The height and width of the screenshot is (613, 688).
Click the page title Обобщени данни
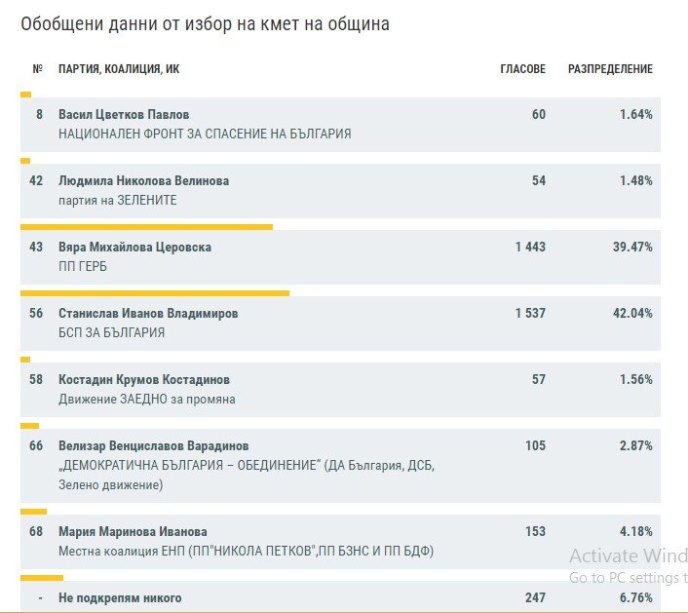click(x=205, y=24)
